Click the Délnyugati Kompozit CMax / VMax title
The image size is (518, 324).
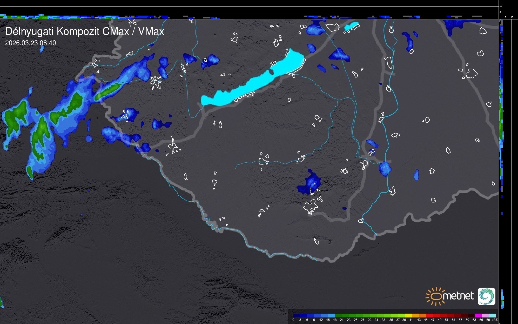85,31
